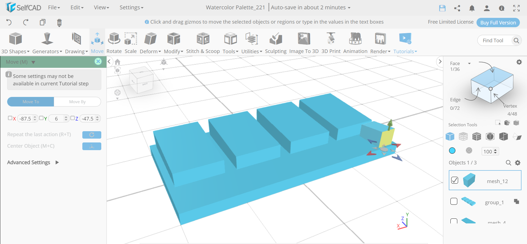Open the Tools menu
The image size is (527, 244).
pos(230,43)
